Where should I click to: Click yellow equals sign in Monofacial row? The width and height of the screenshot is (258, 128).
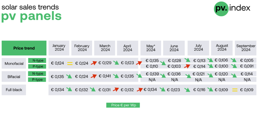[x=70, y=63]
